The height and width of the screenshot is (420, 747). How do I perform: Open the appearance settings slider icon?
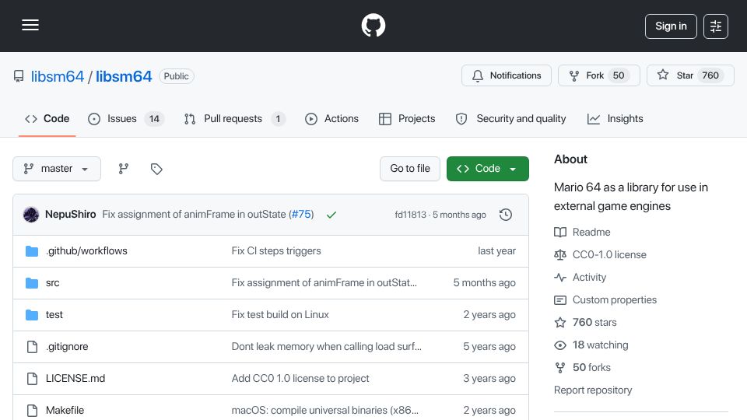[x=716, y=26]
